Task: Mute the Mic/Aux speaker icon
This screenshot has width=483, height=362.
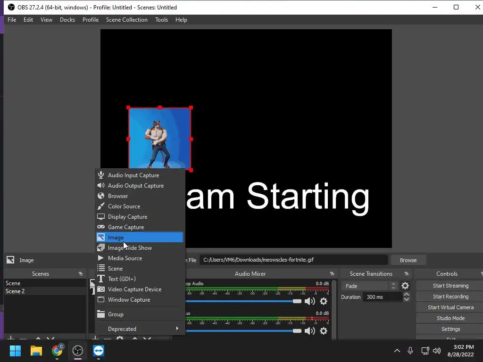Action: point(309,331)
